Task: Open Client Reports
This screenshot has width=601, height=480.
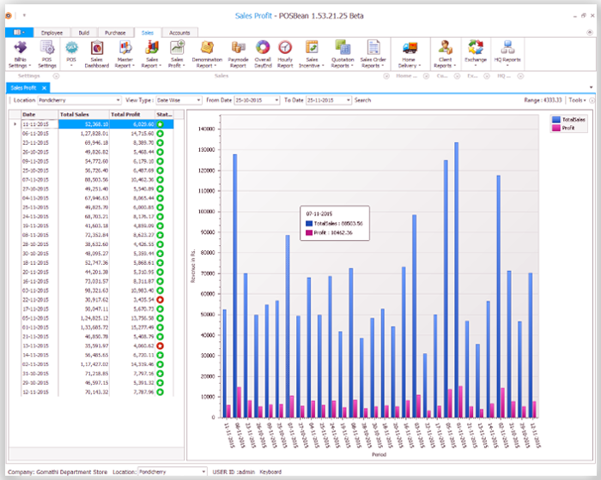Action: (x=445, y=55)
